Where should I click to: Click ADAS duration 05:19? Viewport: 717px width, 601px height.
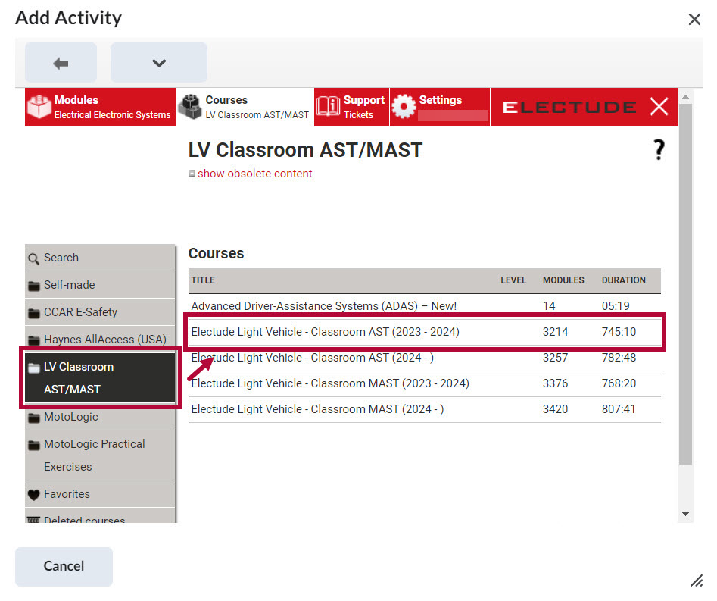click(x=616, y=305)
